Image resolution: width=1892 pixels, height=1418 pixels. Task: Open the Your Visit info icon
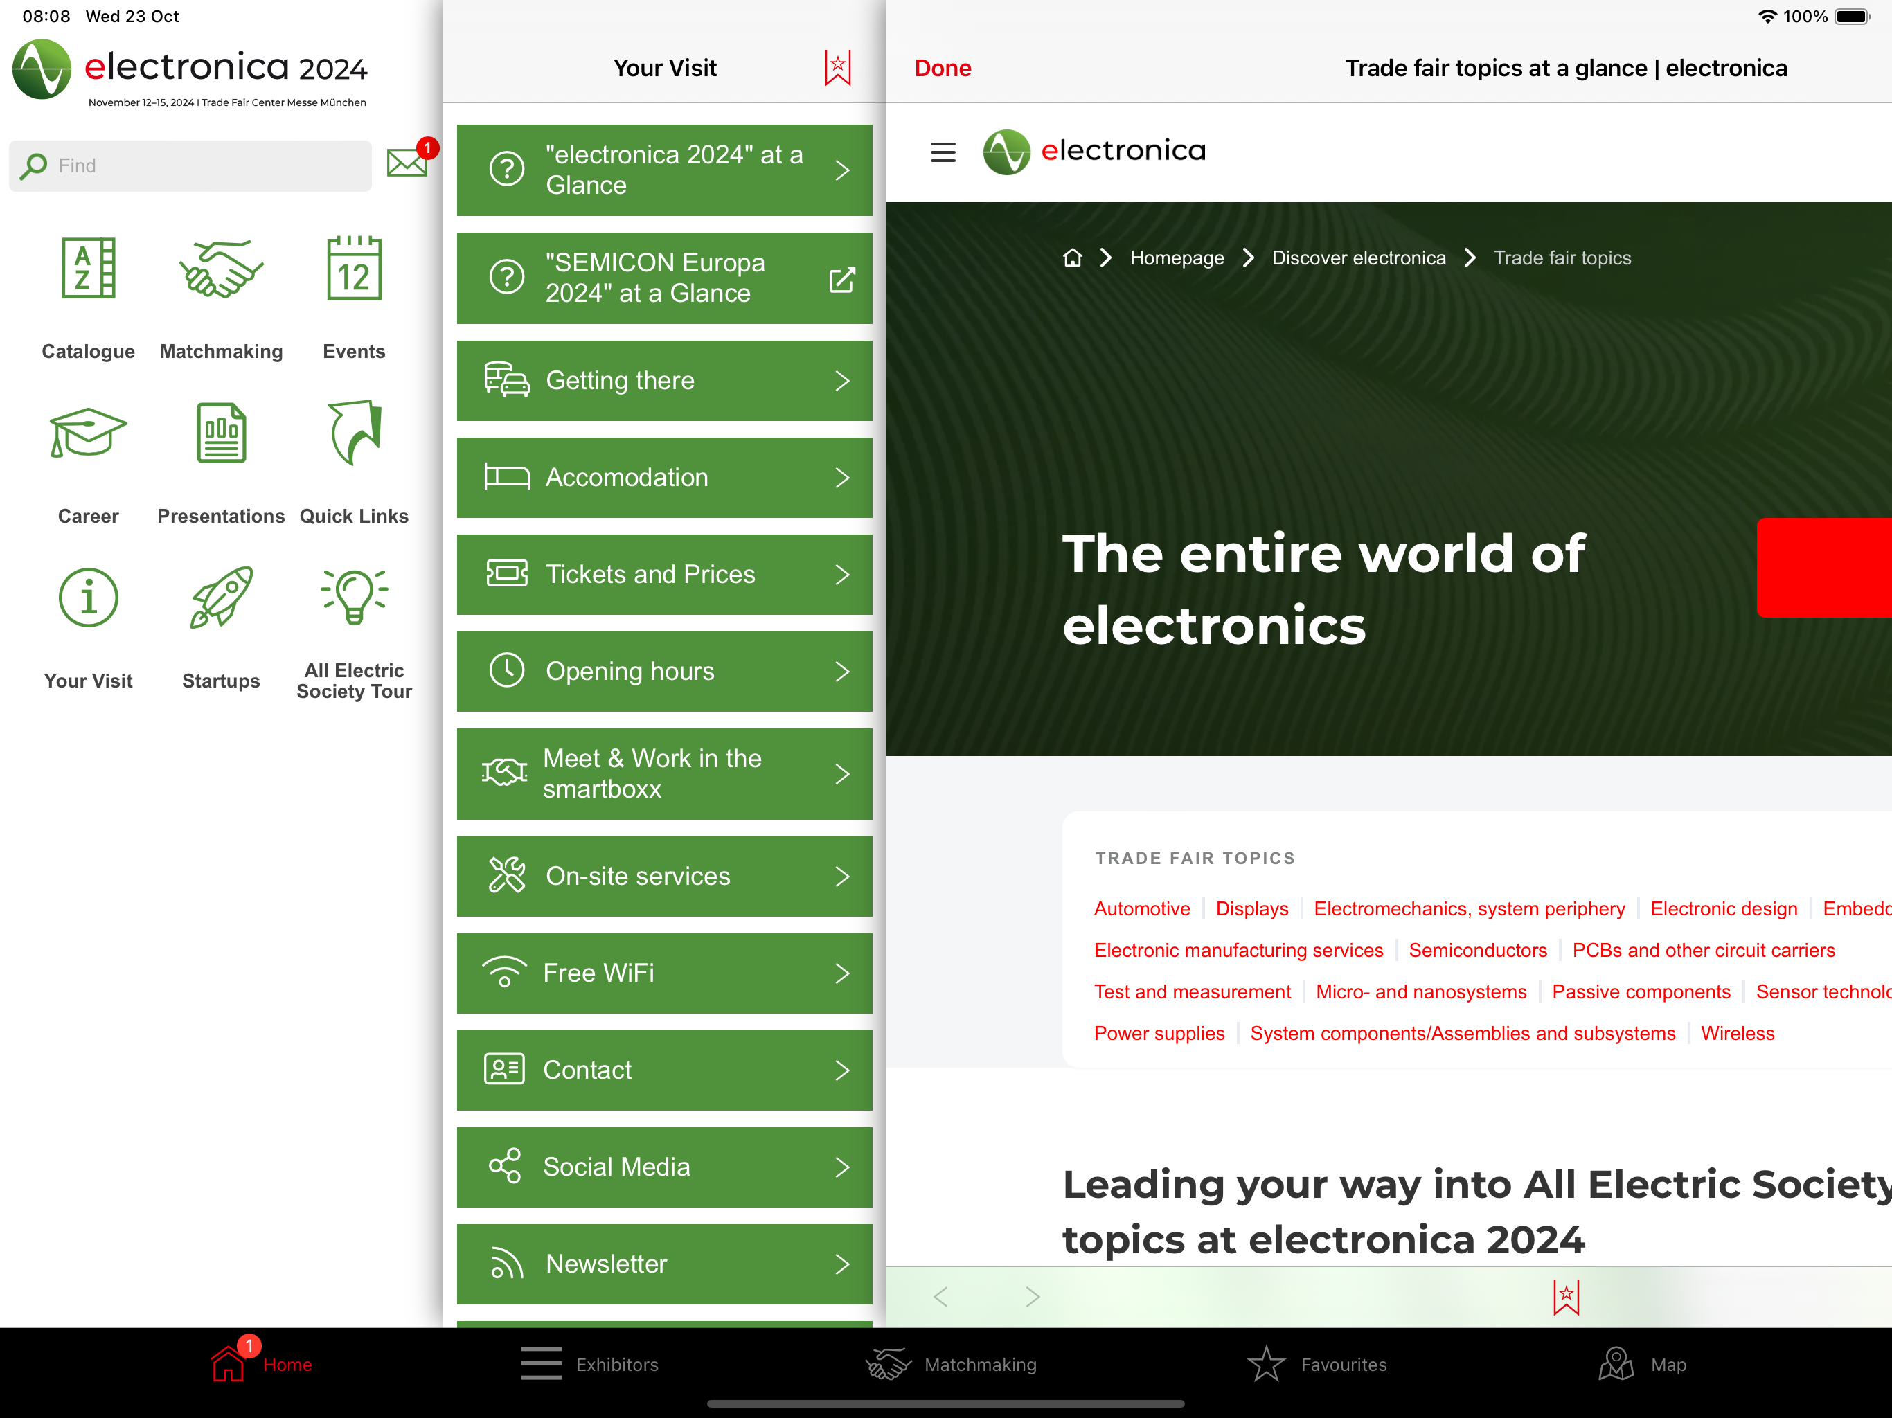pyautogui.click(x=88, y=597)
